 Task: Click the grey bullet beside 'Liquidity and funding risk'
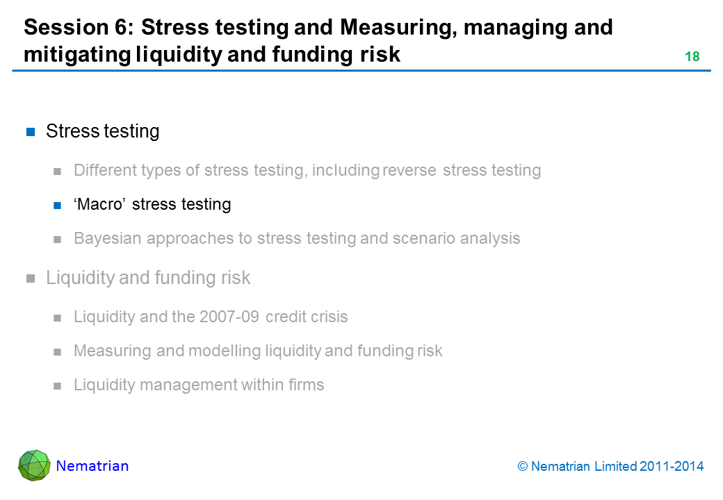point(31,278)
